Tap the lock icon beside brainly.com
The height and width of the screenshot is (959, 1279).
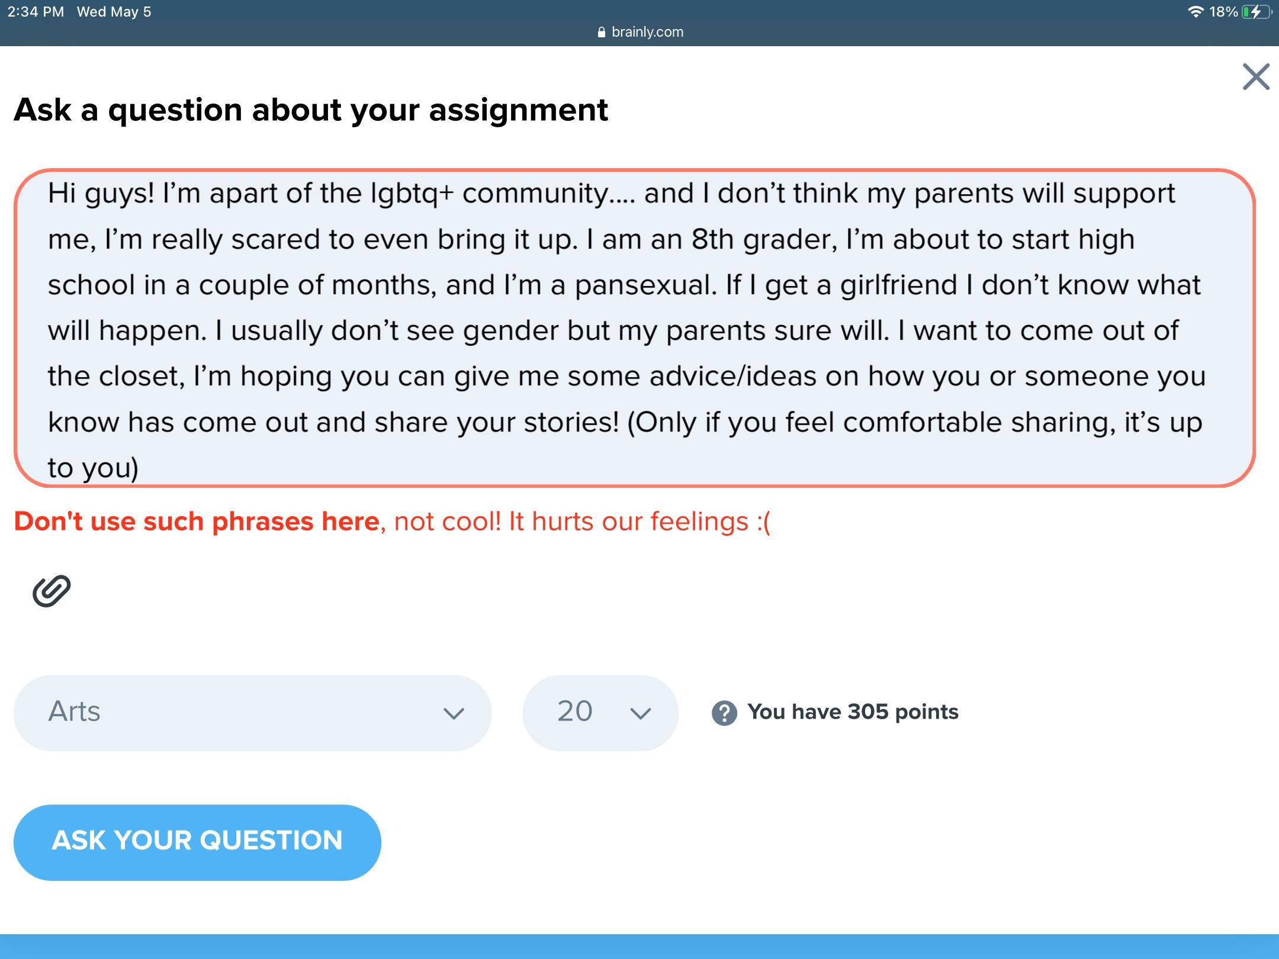click(602, 32)
